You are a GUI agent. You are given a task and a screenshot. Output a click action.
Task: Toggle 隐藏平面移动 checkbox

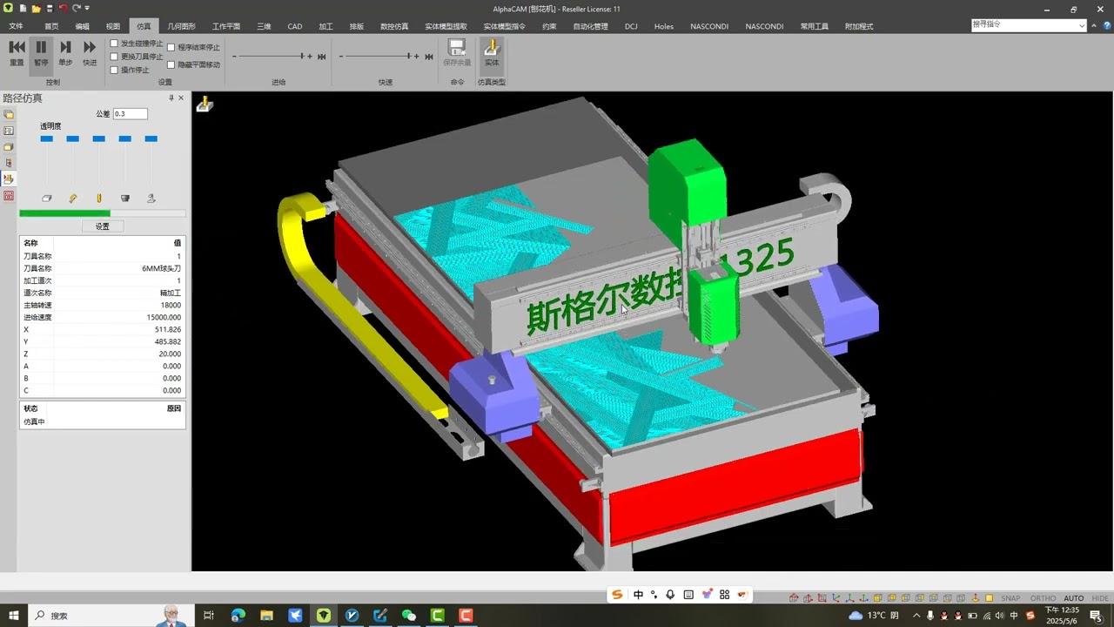click(x=171, y=64)
